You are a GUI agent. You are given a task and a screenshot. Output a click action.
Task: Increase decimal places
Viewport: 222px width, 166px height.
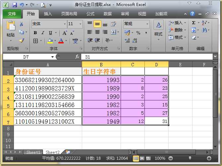pos(127,41)
